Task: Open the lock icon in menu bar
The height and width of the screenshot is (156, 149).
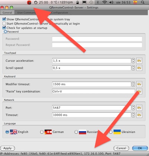Action: click(x=77, y=2)
